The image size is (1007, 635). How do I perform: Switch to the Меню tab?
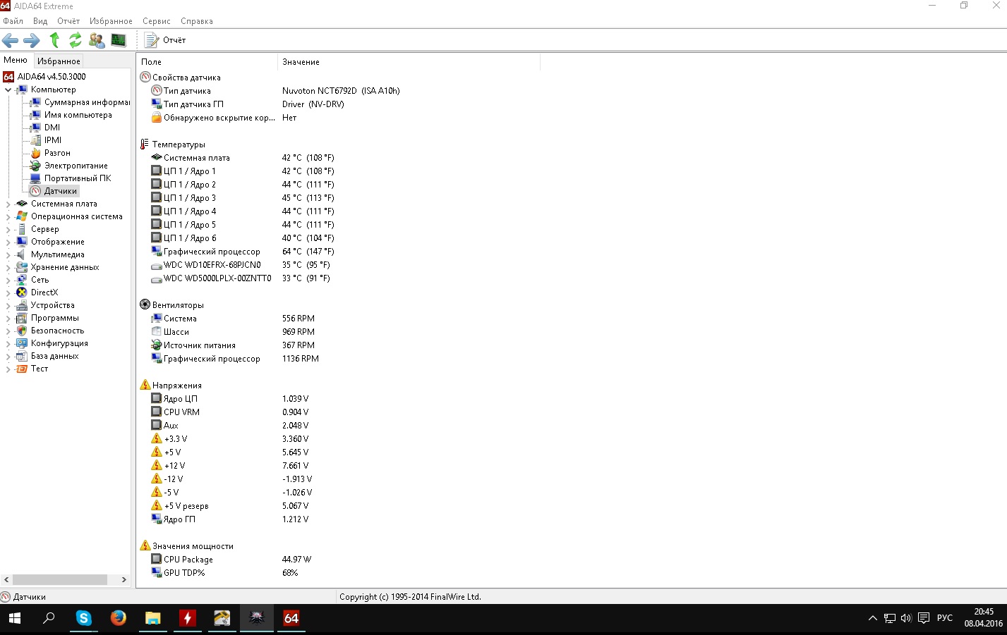tap(16, 61)
